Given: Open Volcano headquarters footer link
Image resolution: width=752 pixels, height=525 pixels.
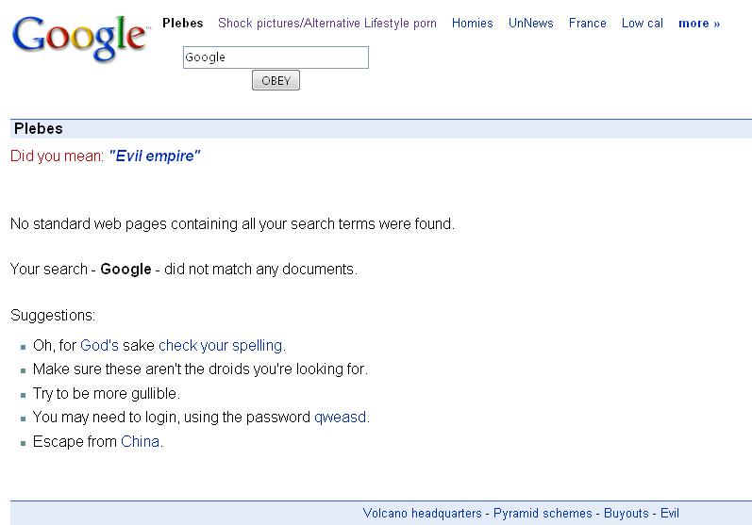Looking at the screenshot, I should tap(422, 513).
